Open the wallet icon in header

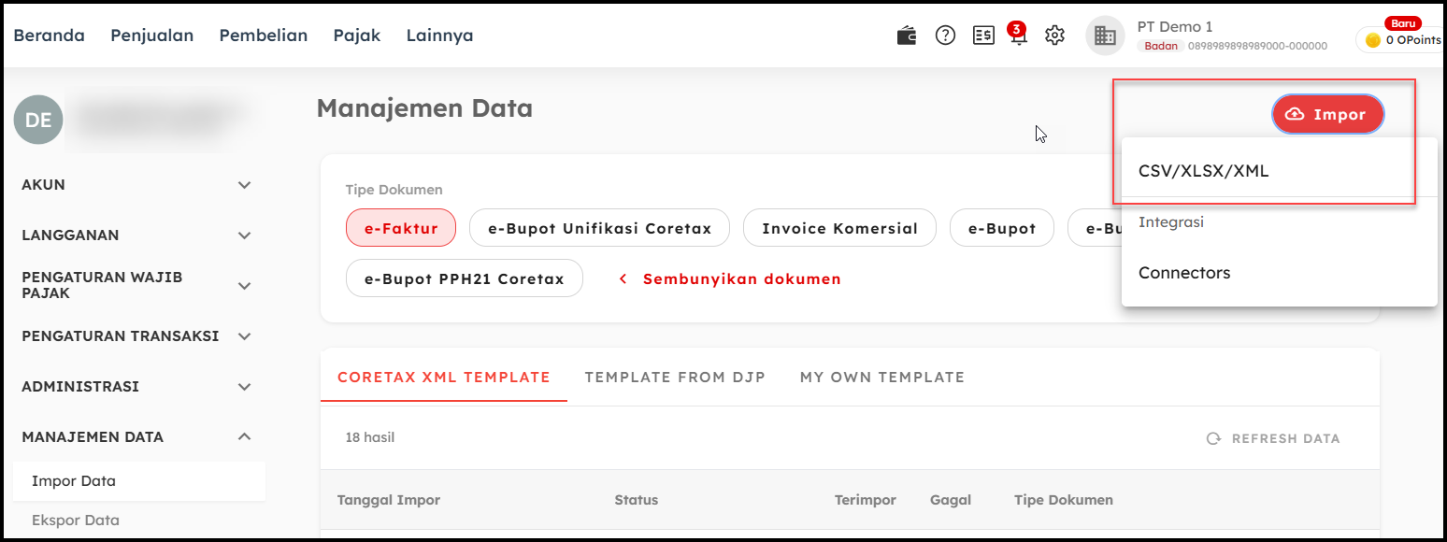click(x=906, y=36)
